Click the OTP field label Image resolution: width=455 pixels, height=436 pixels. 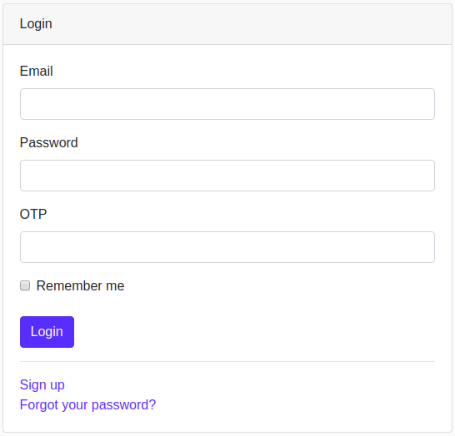33,214
